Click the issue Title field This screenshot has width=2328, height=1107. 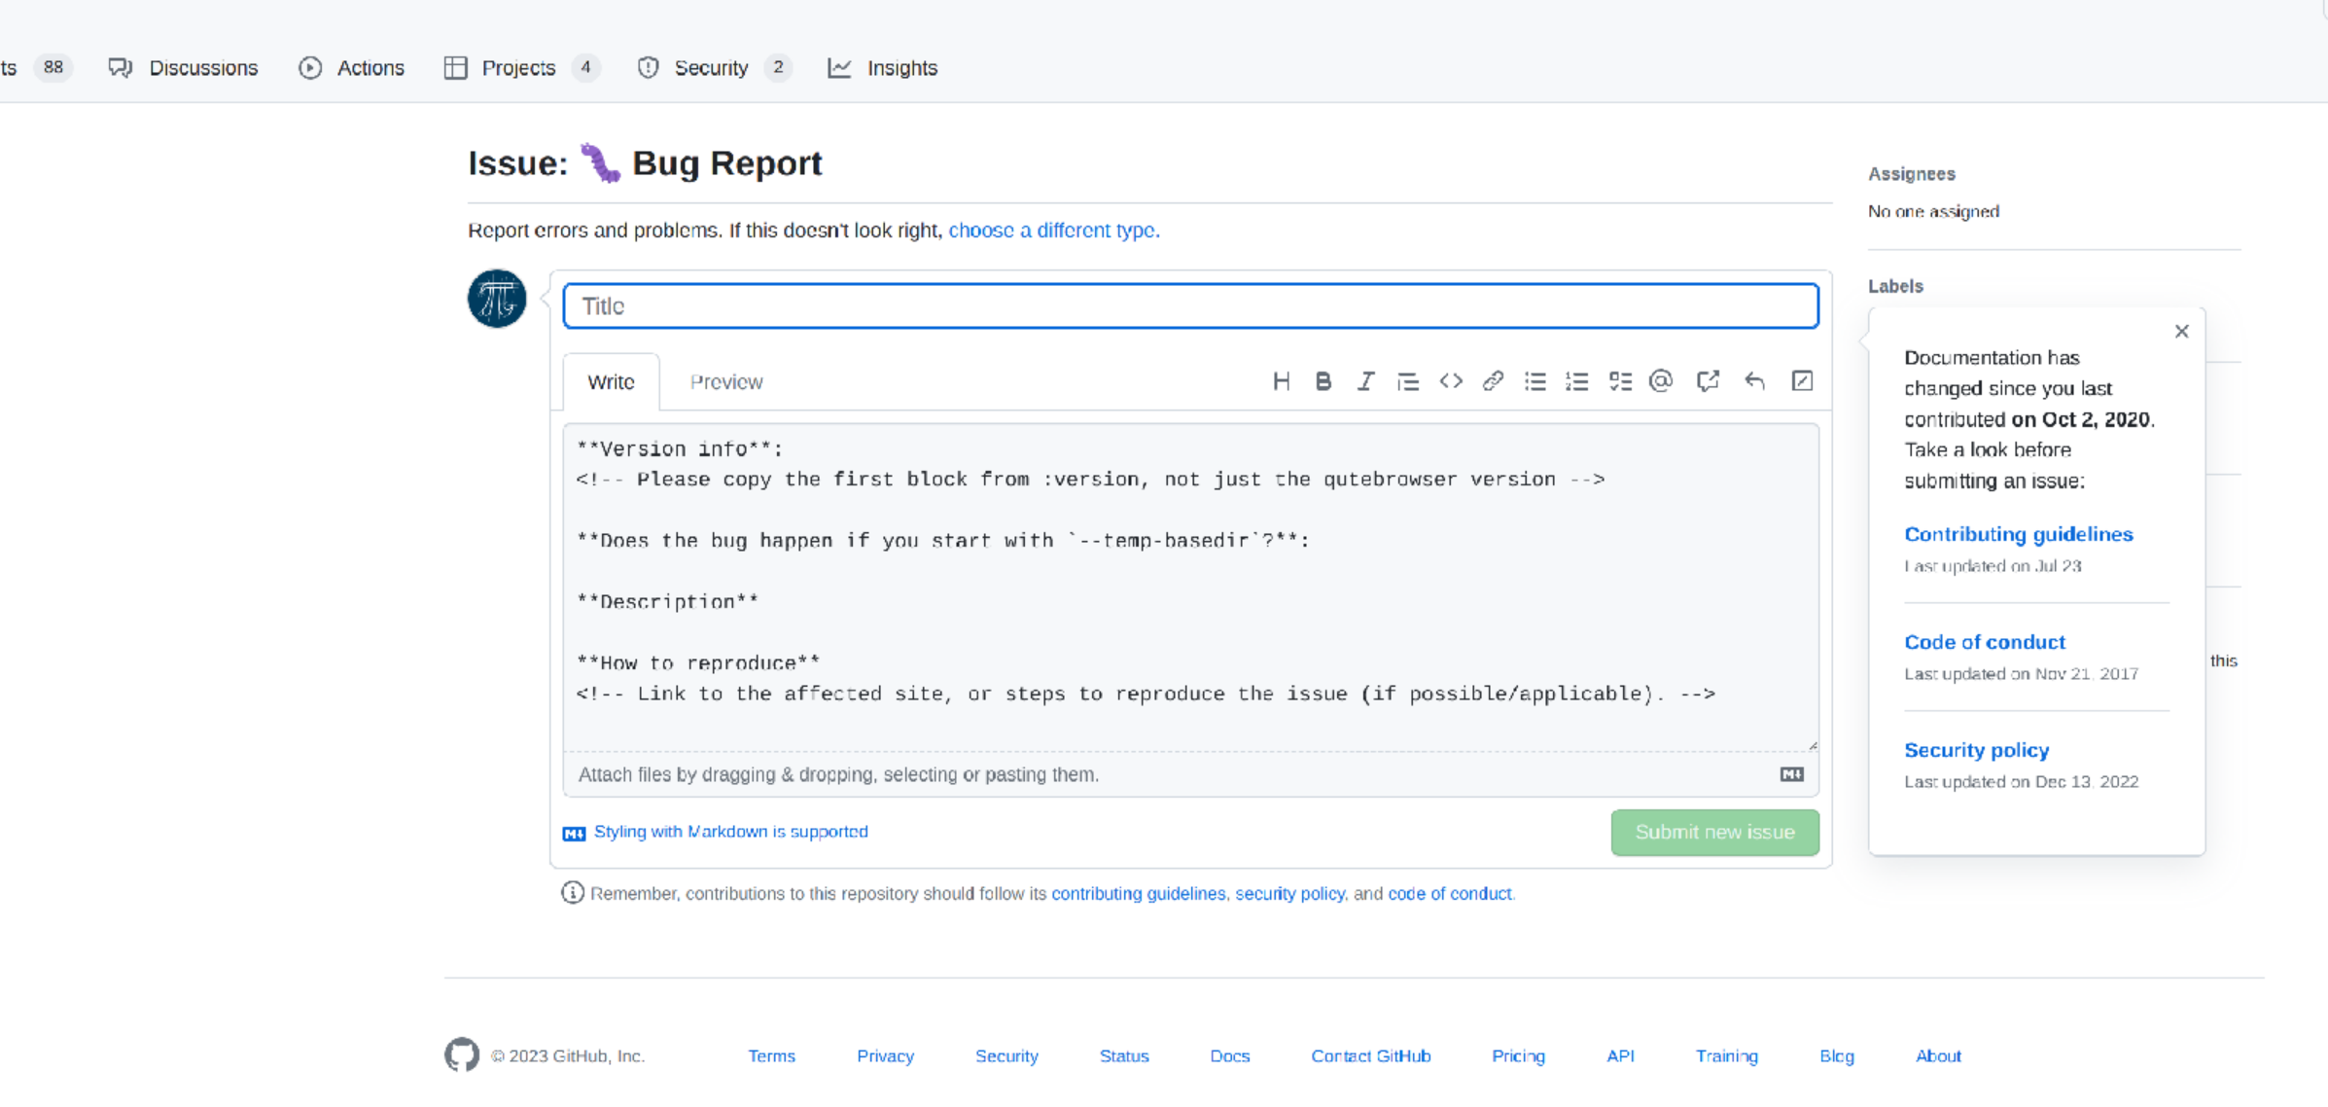point(1189,304)
